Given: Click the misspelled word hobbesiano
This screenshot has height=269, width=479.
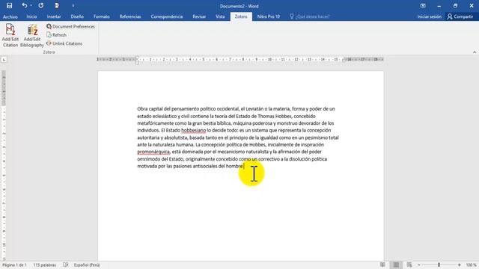Looking at the screenshot, I should click(x=194, y=130).
